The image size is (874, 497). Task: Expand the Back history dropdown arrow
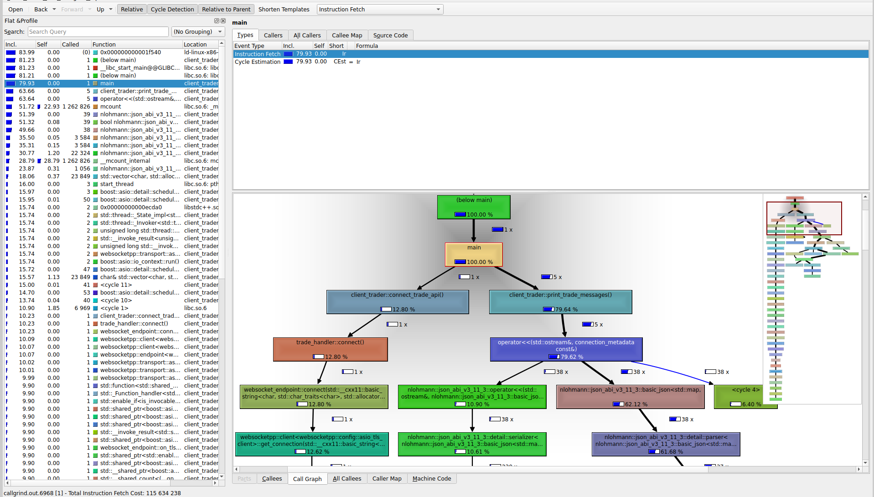click(54, 9)
